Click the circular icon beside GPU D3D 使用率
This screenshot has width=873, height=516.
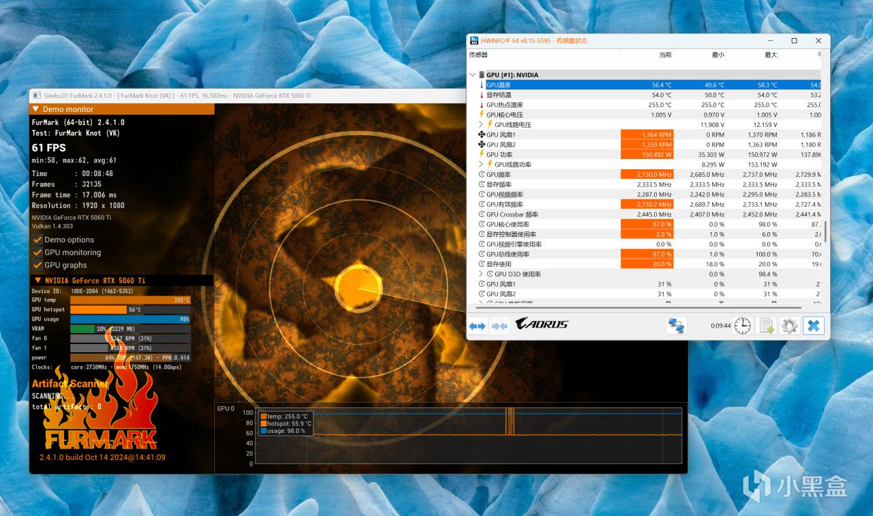(490, 274)
